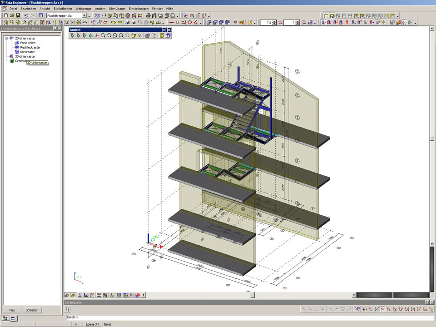Open the Werkzeuge menu
The width and height of the screenshot is (436, 327).
tap(83, 9)
